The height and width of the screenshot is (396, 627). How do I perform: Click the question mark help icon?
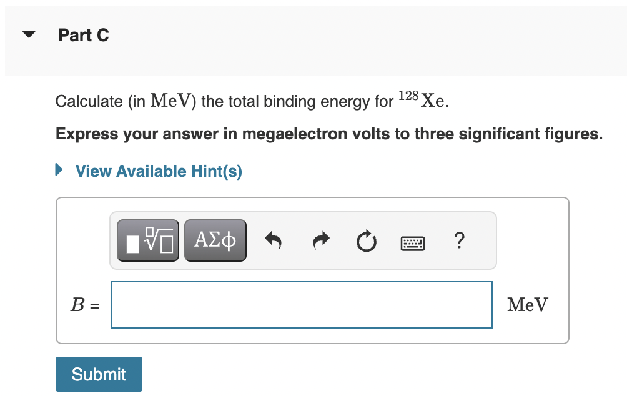click(x=459, y=240)
